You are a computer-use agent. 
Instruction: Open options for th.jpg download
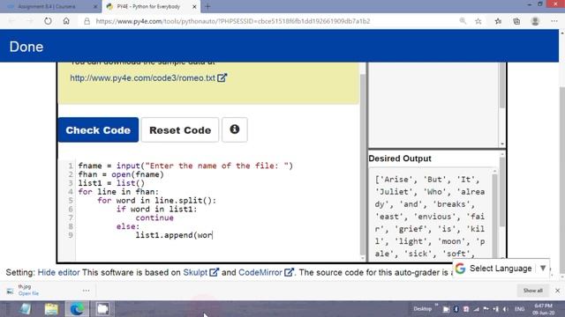87,291
